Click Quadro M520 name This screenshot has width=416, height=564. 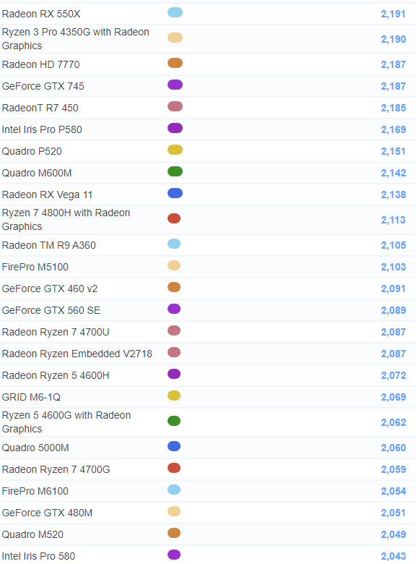[32, 534]
